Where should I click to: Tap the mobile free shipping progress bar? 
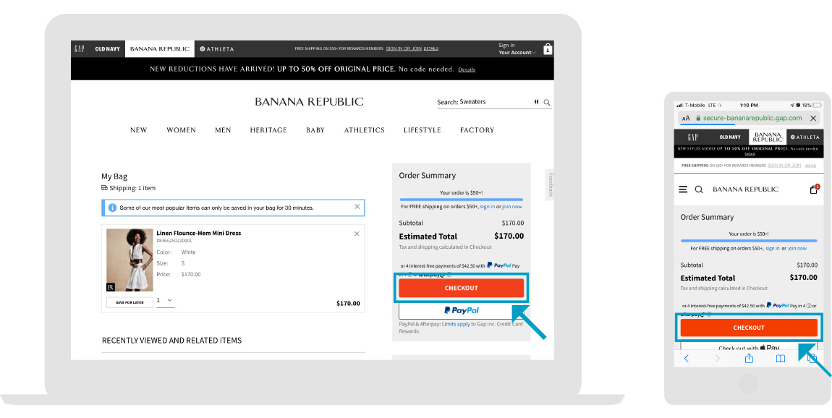[749, 241]
